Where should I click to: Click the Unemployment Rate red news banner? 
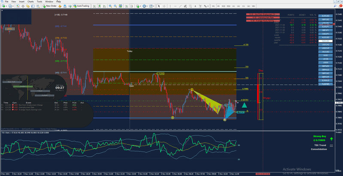coord(263,17)
